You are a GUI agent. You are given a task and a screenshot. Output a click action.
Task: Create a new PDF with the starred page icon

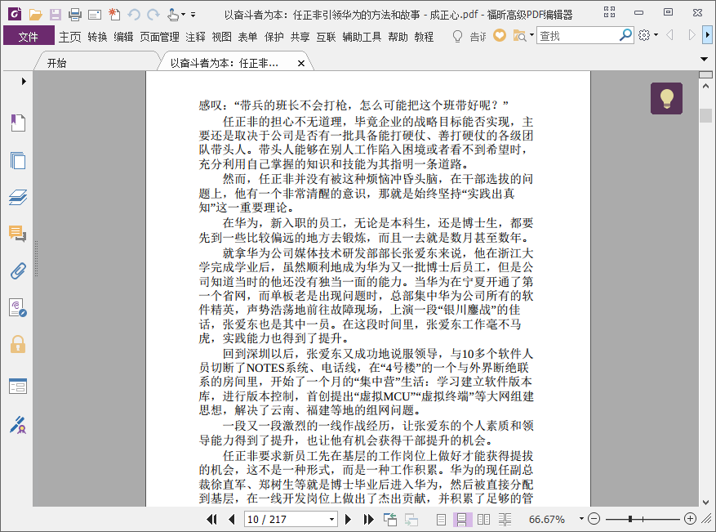tap(114, 15)
